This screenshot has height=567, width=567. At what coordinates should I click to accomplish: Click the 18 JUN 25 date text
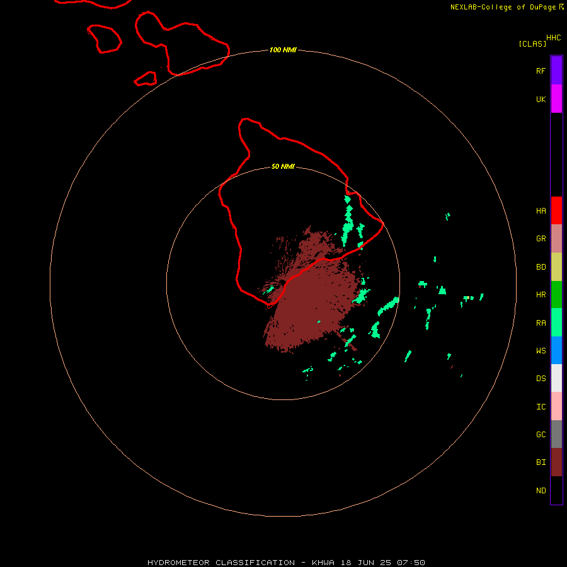[x=365, y=563]
